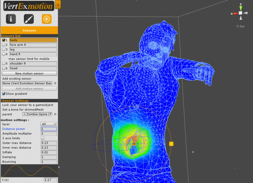Select the body sensor name field

(x=33, y=40)
